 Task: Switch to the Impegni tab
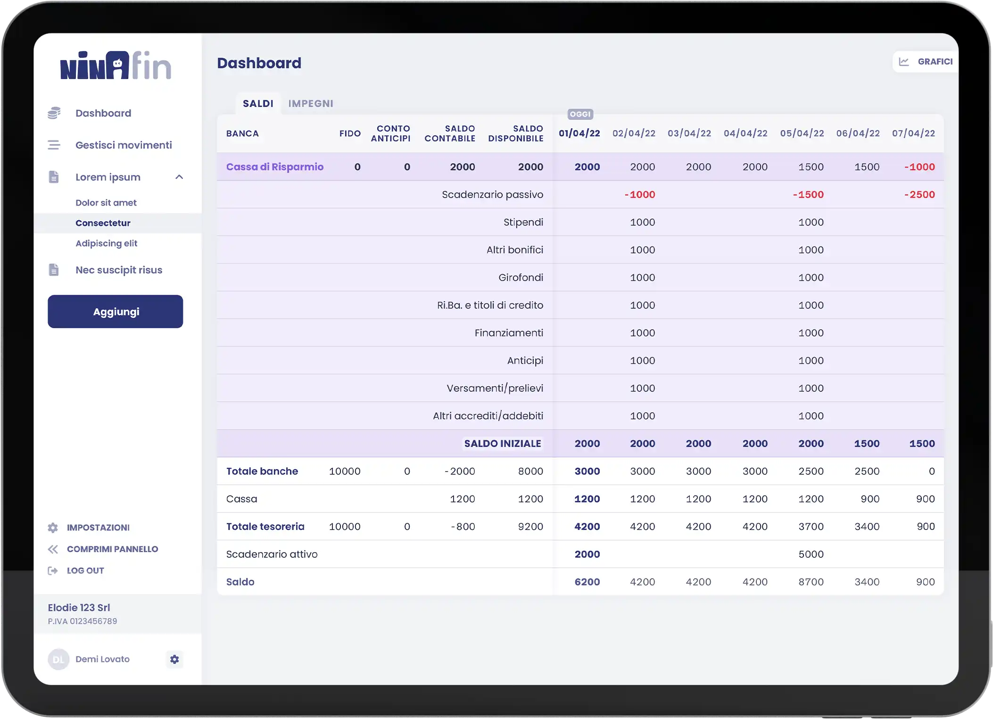point(311,104)
